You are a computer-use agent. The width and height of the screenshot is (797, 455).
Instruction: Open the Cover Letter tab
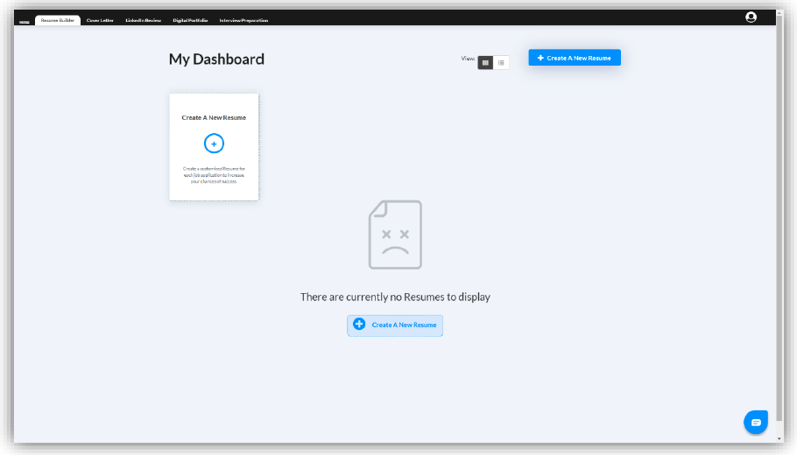(x=100, y=20)
